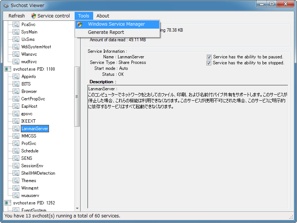
Task: Select the IKEEXT service label
Action: tap(29, 121)
